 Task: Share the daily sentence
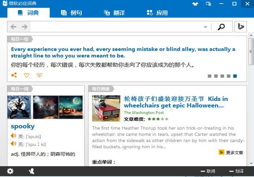tap(14, 75)
